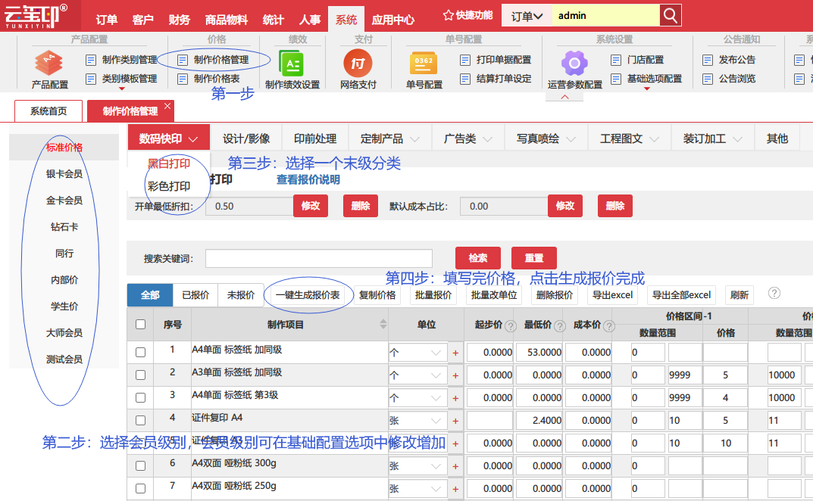Click the help question icon after 刷新
This screenshot has width=813, height=501.
[774, 293]
